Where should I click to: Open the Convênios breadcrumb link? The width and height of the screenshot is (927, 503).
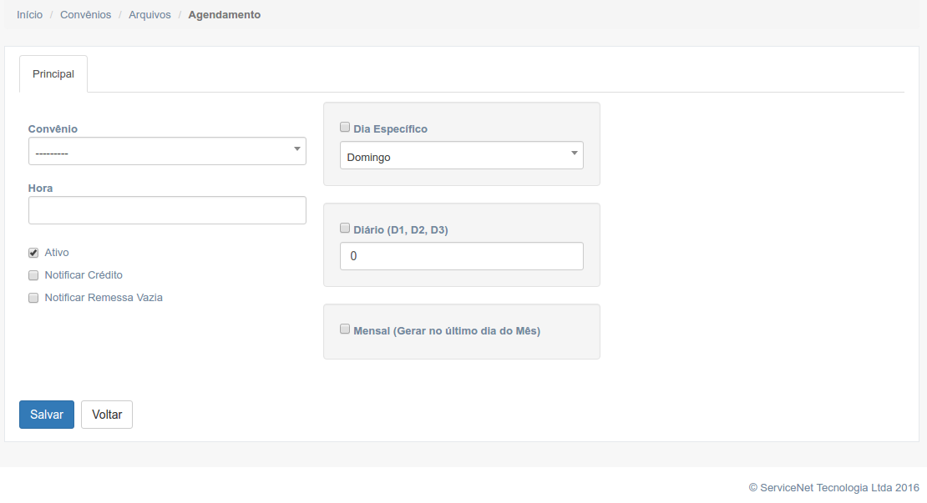[x=85, y=15]
